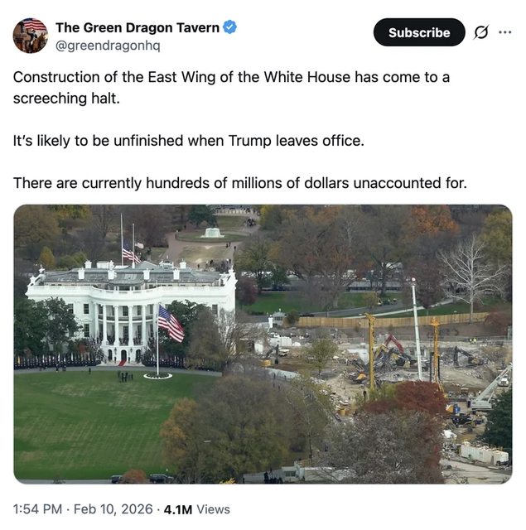Screen dimensions: 526x530
Task: Click the distant fountain at photo's top
Action: point(213,231)
